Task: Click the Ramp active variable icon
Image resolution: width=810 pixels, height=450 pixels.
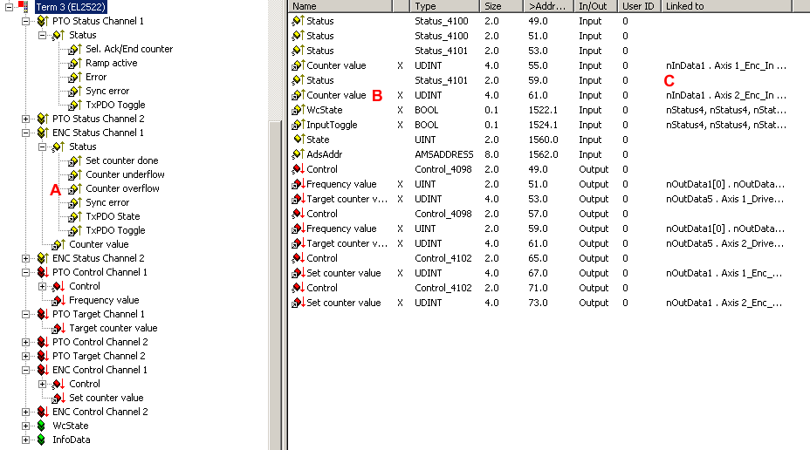Action: coord(75,63)
